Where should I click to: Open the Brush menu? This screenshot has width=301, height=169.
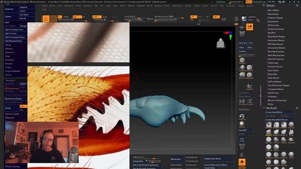52,6
